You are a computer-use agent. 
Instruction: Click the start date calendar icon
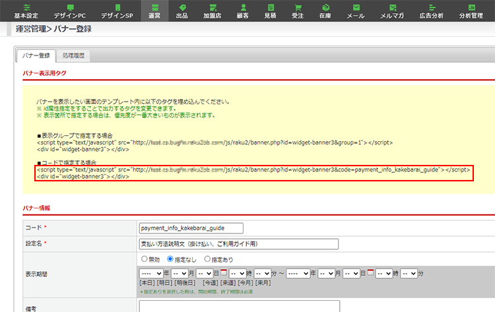pyautogui.click(x=224, y=272)
